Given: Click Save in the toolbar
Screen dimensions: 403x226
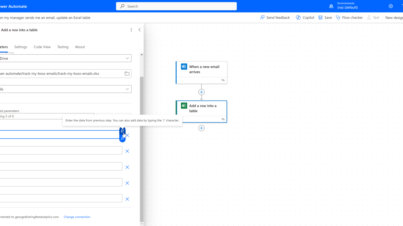Looking at the screenshot, I should [325, 18].
